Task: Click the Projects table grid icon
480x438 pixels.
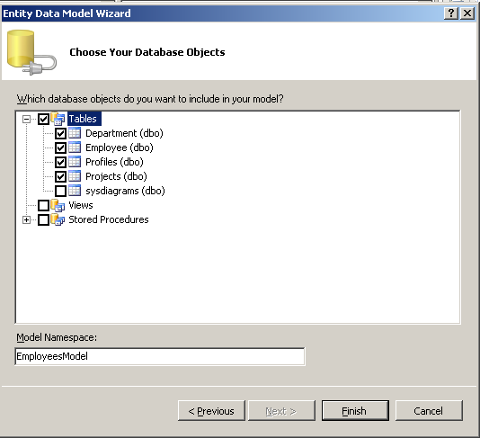Action: (75, 176)
